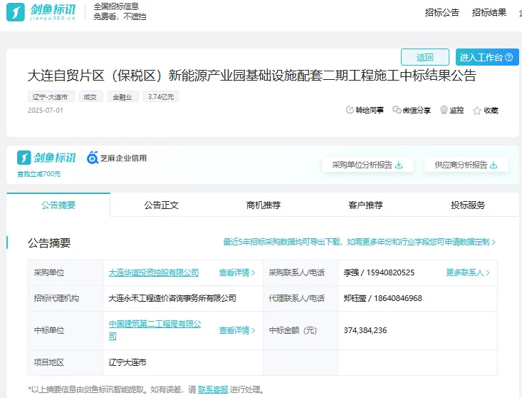The width and height of the screenshot is (522, 398).
Task: Switch to the 商机推荐 tab
Action: tap(263, 205)
